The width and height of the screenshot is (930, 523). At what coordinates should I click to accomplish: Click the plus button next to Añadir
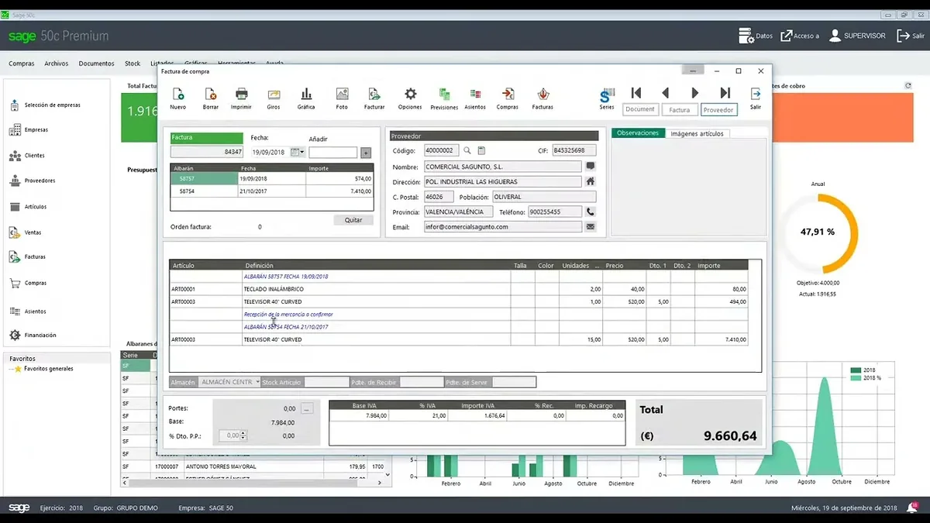coord(366,153)
